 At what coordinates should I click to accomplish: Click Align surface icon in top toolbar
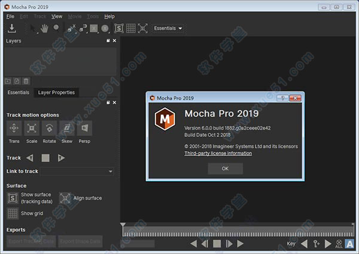coord(142,28)
